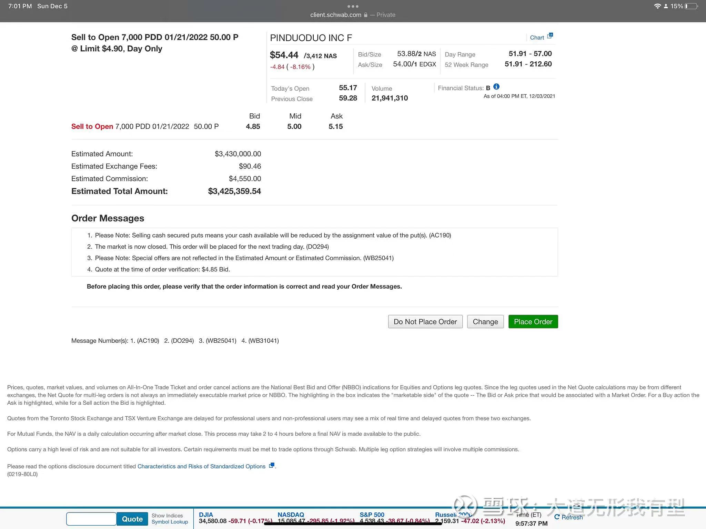Viewport: 706px width, 529px height.
Task: Open Characteristics and Risks of Standardized Options
Action: (201, 466)
